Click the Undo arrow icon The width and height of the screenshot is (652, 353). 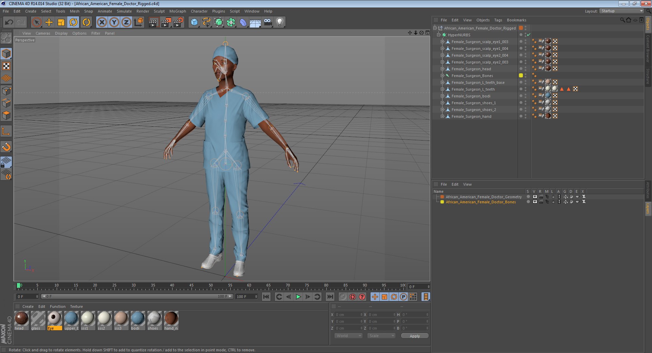(x=9, y=22)
